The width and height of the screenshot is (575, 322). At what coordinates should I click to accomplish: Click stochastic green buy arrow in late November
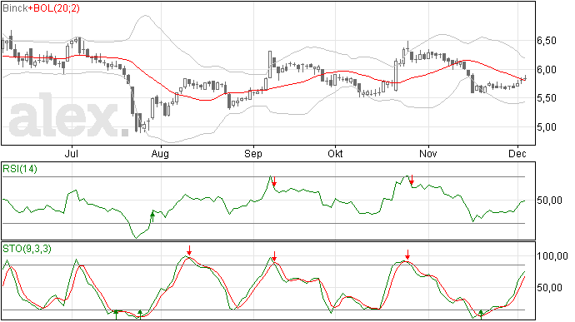point(481,315)
